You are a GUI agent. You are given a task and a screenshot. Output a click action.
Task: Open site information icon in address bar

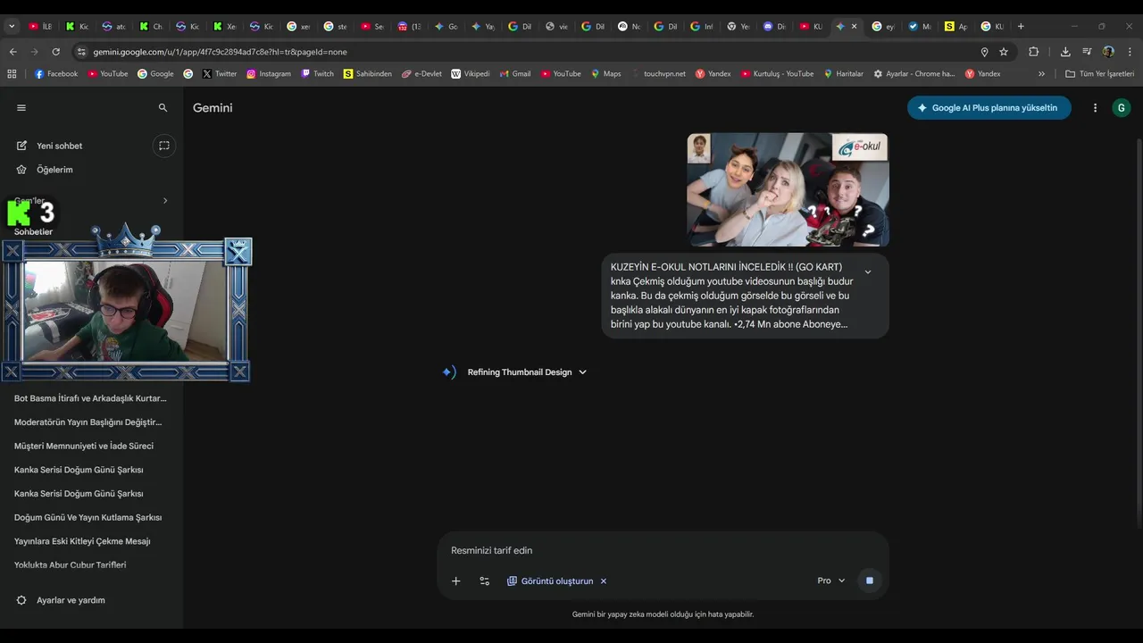81,52
